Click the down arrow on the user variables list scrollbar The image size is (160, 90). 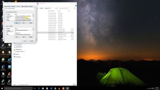(33, 20)
